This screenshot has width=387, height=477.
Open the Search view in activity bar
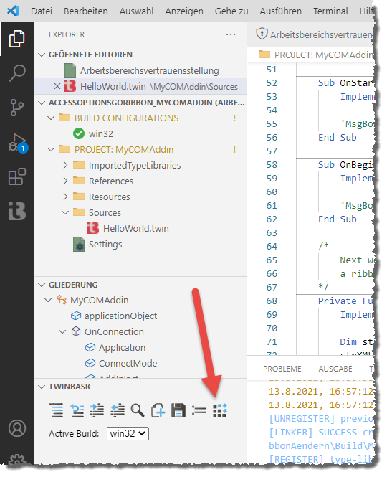coord(17,72)
